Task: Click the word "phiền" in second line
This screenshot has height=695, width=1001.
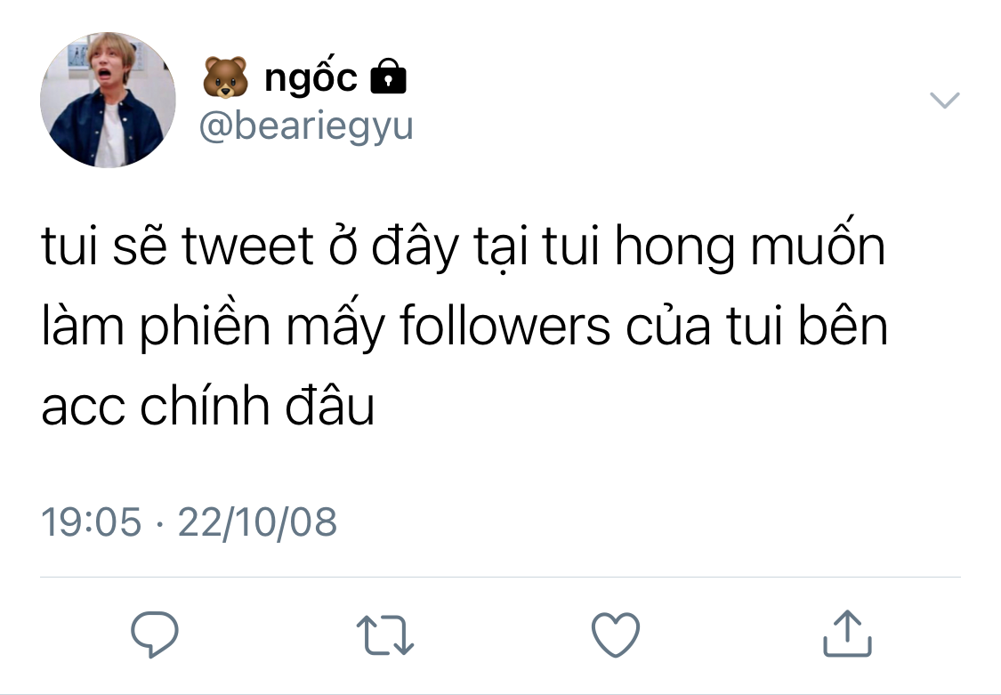Action: tap(205, 326)
